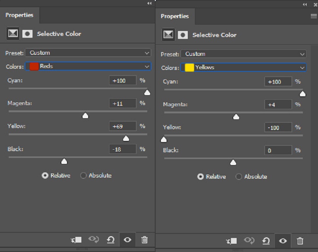Toggle layer visibility eye in right panel

283,241
